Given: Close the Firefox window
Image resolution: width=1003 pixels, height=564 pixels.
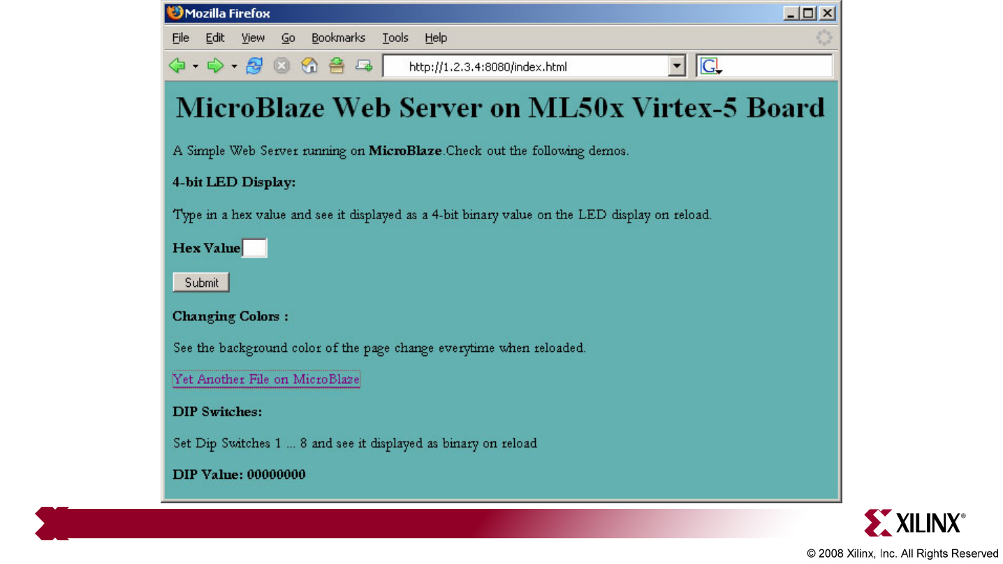Looking at the screenshot, I should (827, 13).
